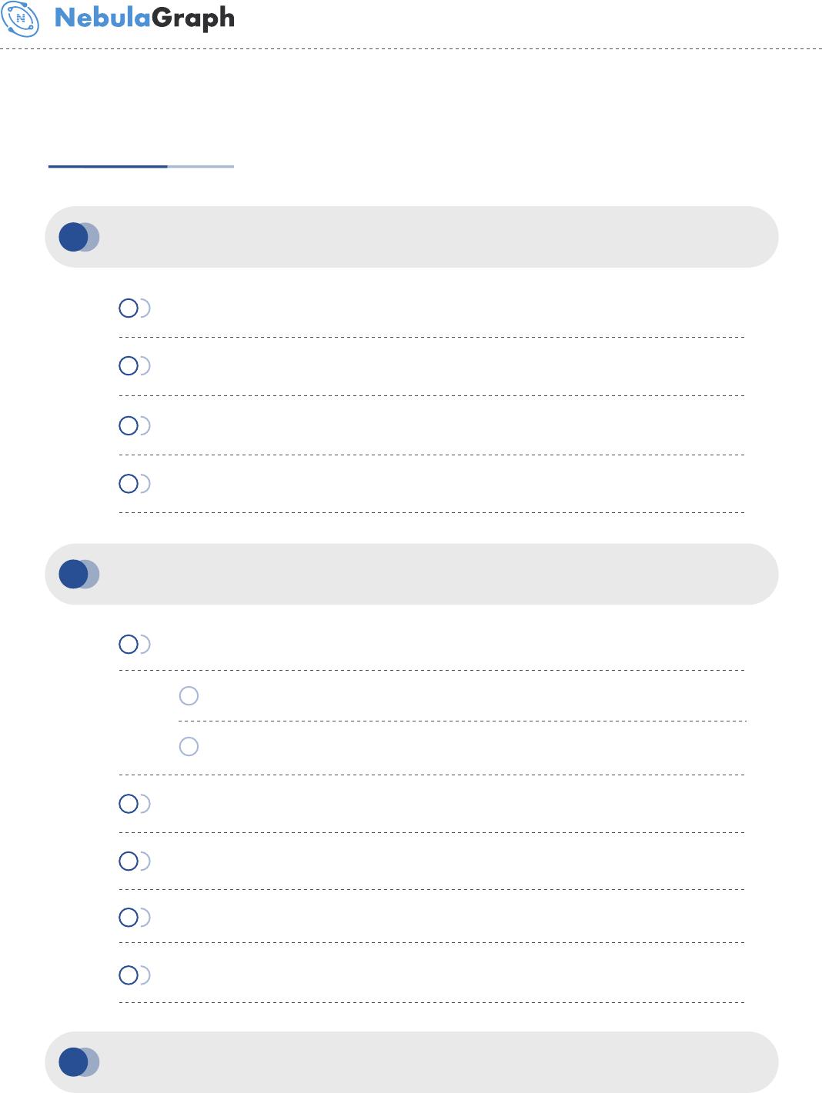Select the first outlined bullet under the first section
The height and width of the screenshot is (1093, 822).
click(129, 308)
